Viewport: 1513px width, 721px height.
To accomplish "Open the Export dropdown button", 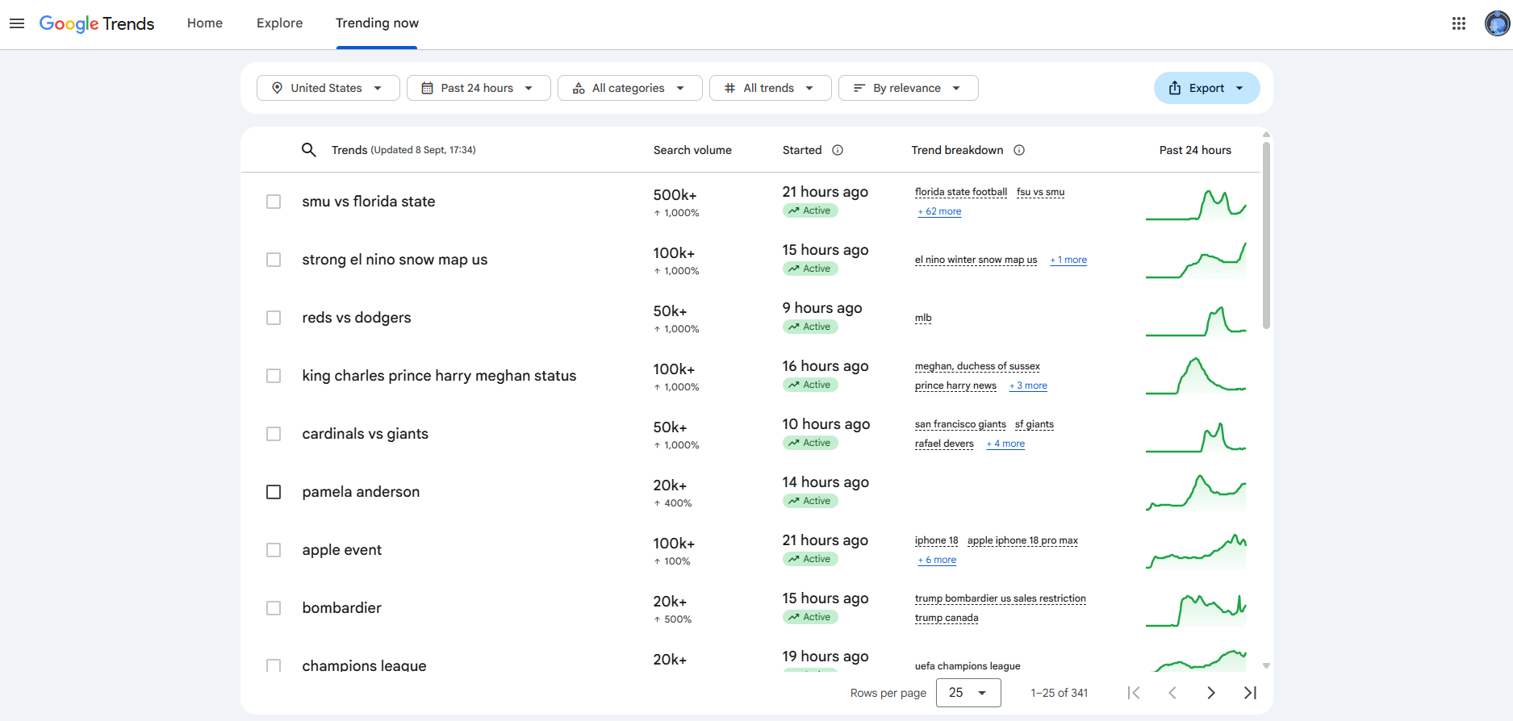I will [1206, 88].
